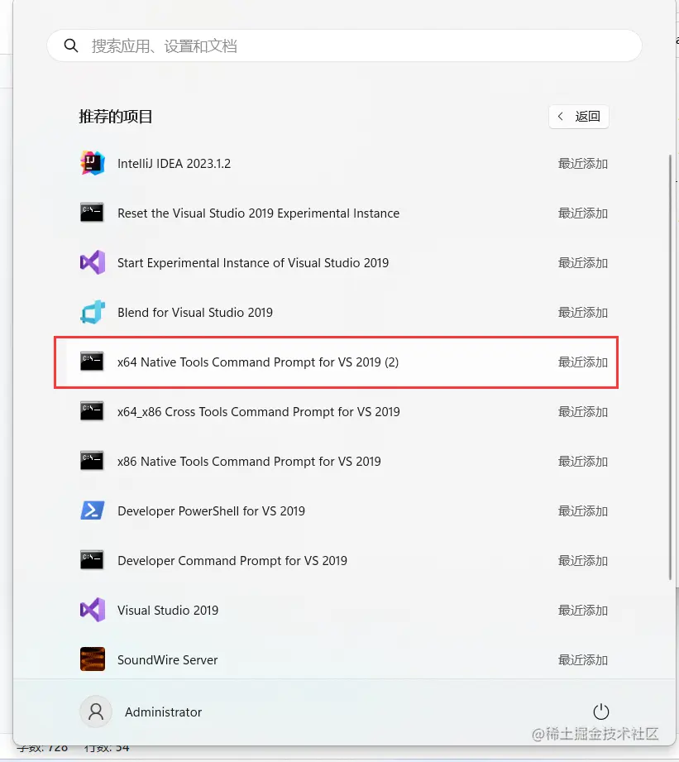Click the SoundWire Server icon

(93, 659)
